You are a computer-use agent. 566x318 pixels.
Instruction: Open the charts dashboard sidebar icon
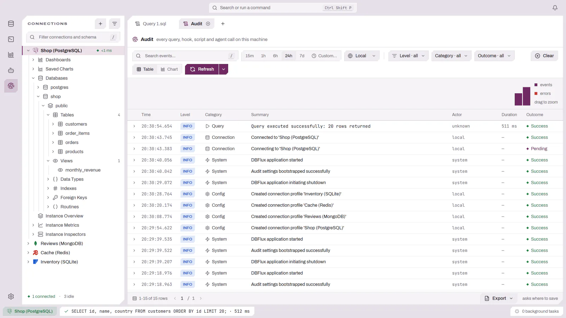click(11, 55)
